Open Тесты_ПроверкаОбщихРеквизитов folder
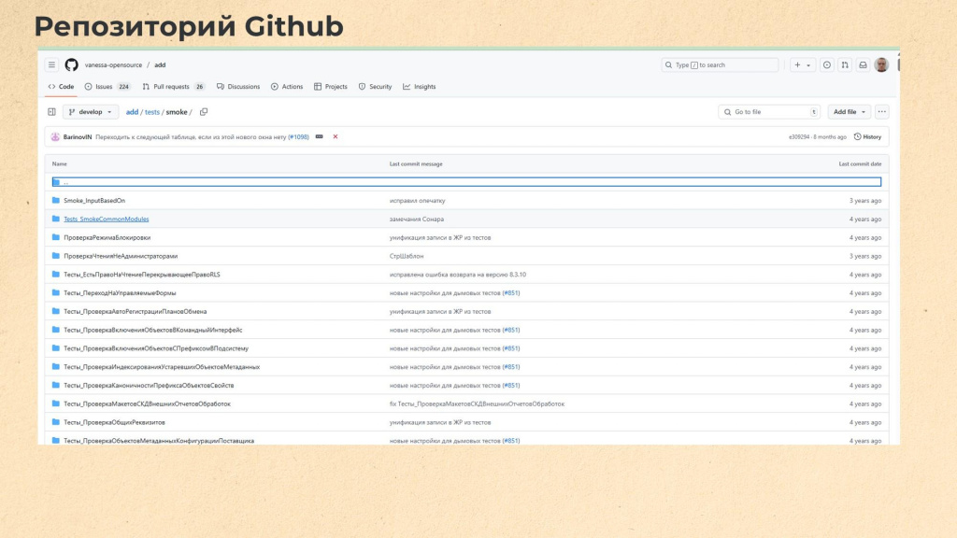The width and height of the screenshot is (957, 538). pyautogui.click(x=114, y=422)
